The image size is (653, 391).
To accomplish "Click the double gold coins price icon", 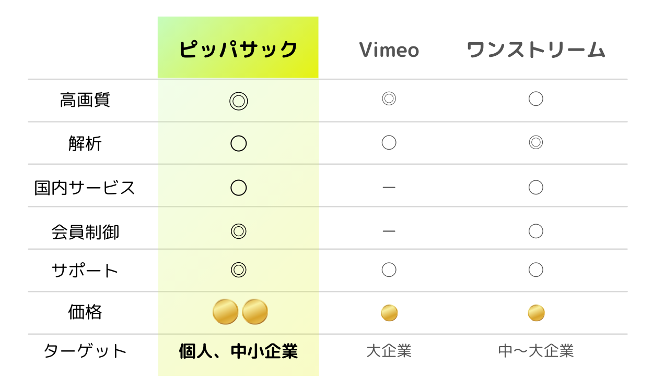I will pos(240,312).
